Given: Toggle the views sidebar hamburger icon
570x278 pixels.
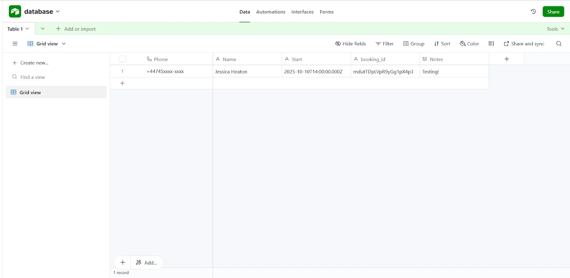Looking at the screenshot, I should [15, 43].
